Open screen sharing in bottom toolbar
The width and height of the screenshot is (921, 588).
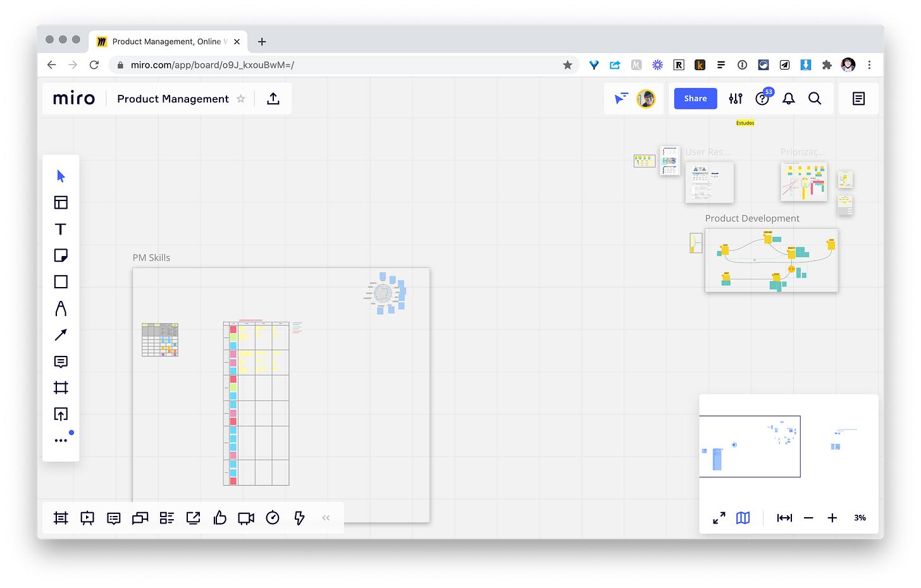(194, 518)
